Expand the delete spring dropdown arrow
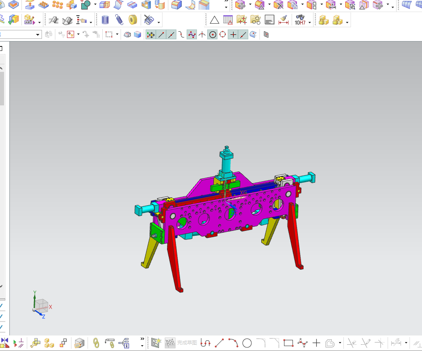The width and height of the screenshot is (422, 351). (x=159, y=22)
